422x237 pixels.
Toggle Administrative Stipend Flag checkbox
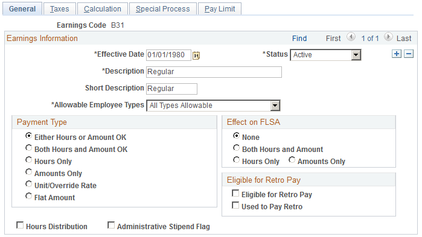pyautogui.click(x=111, y=225)
